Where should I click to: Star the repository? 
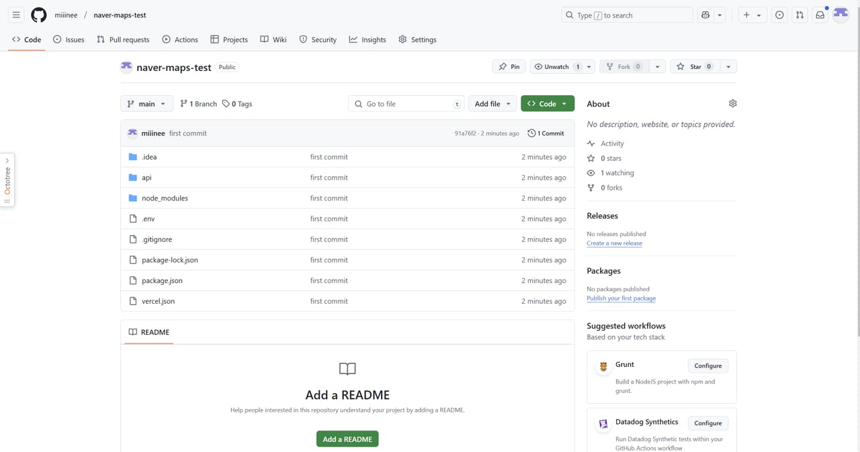click(x=695, y=66)
